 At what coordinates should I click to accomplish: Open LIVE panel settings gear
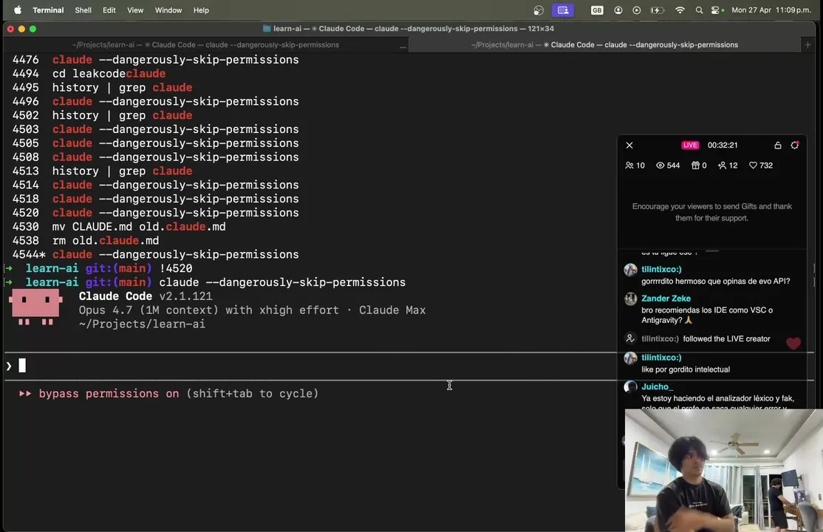[x=795, y=145]
